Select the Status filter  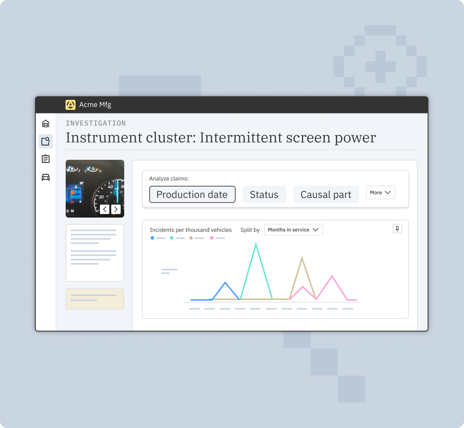point(264,194)
